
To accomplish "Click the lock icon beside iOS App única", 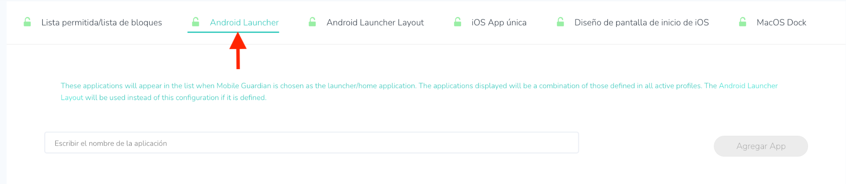I will (x=457, y=22).
